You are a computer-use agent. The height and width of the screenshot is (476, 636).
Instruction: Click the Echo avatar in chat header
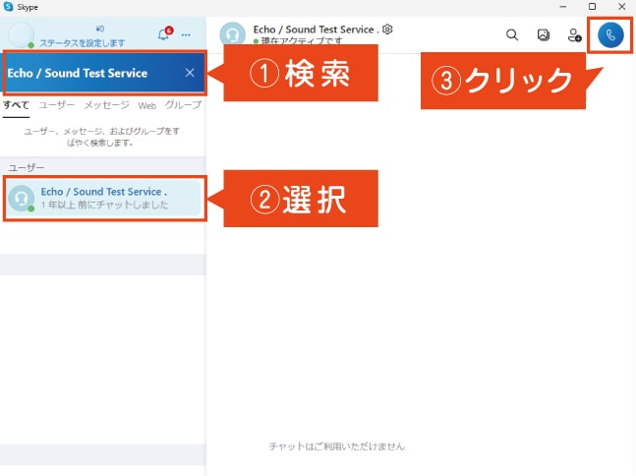click(x=232, y=34)
